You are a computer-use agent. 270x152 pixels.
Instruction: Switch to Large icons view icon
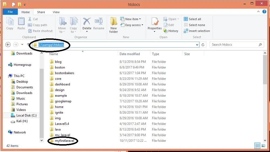point(263,146)
